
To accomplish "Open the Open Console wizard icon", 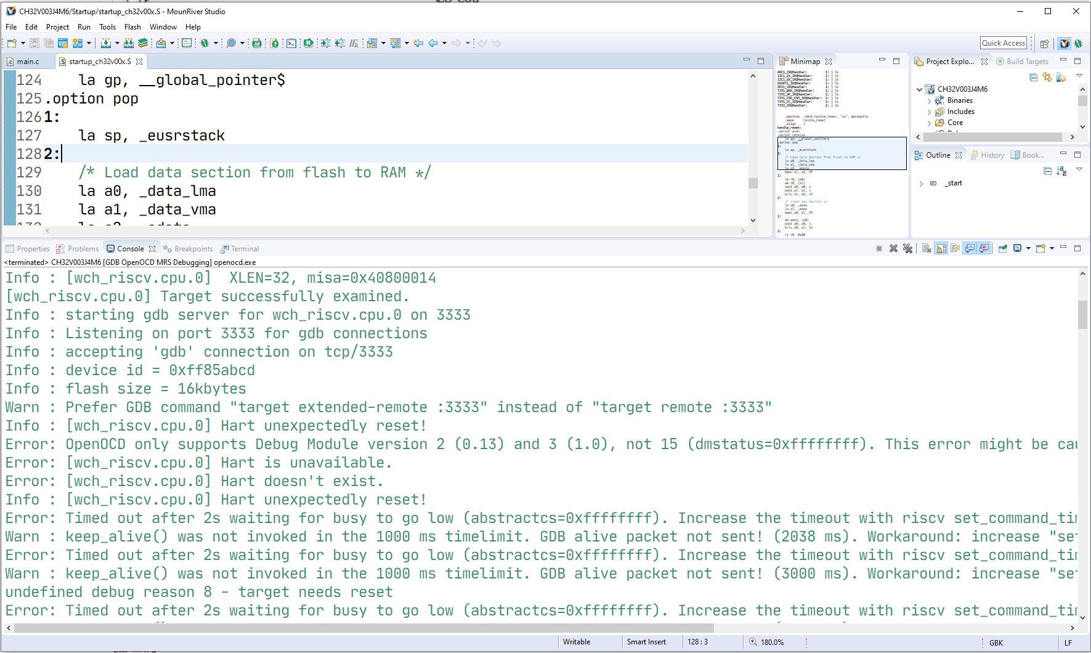I will [x=1040, y=248].
